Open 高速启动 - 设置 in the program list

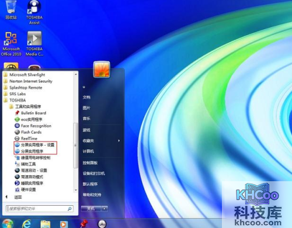[x=31, y=170]
